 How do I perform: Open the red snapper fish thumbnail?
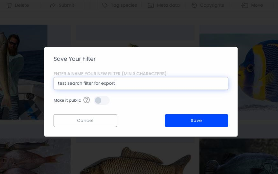35,156
